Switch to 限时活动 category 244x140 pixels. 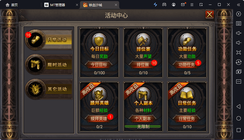point(49,65)
